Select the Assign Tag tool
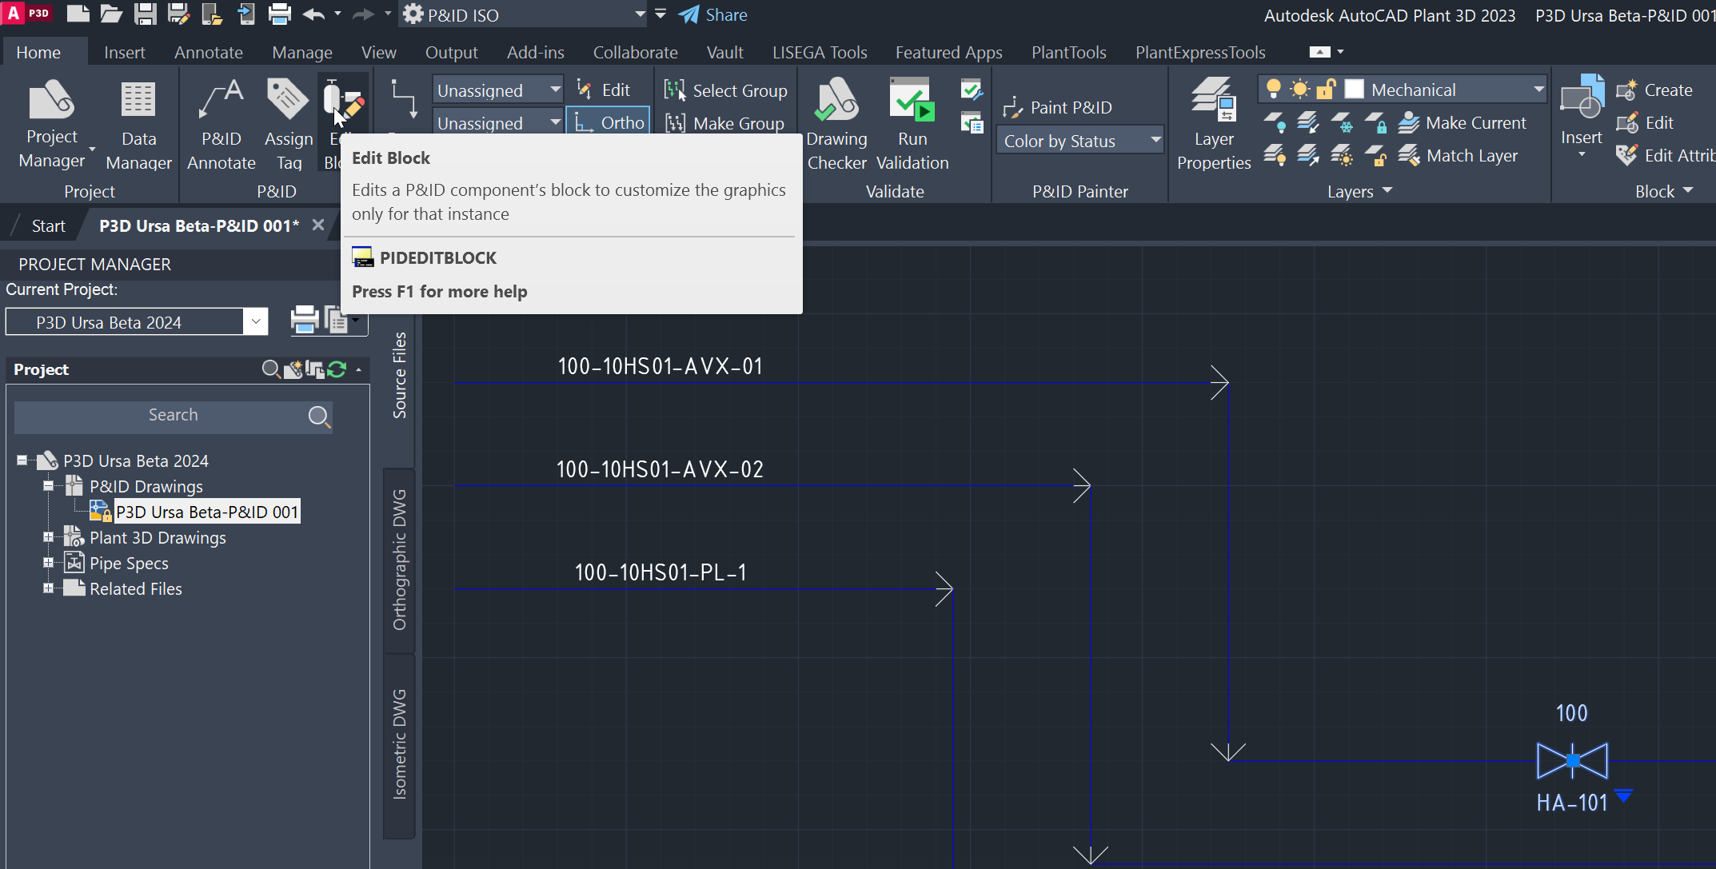 tap(288, 124)
